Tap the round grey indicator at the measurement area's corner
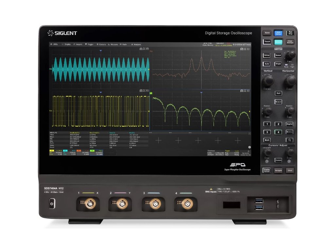335x251 pixels. pos(249,147)
